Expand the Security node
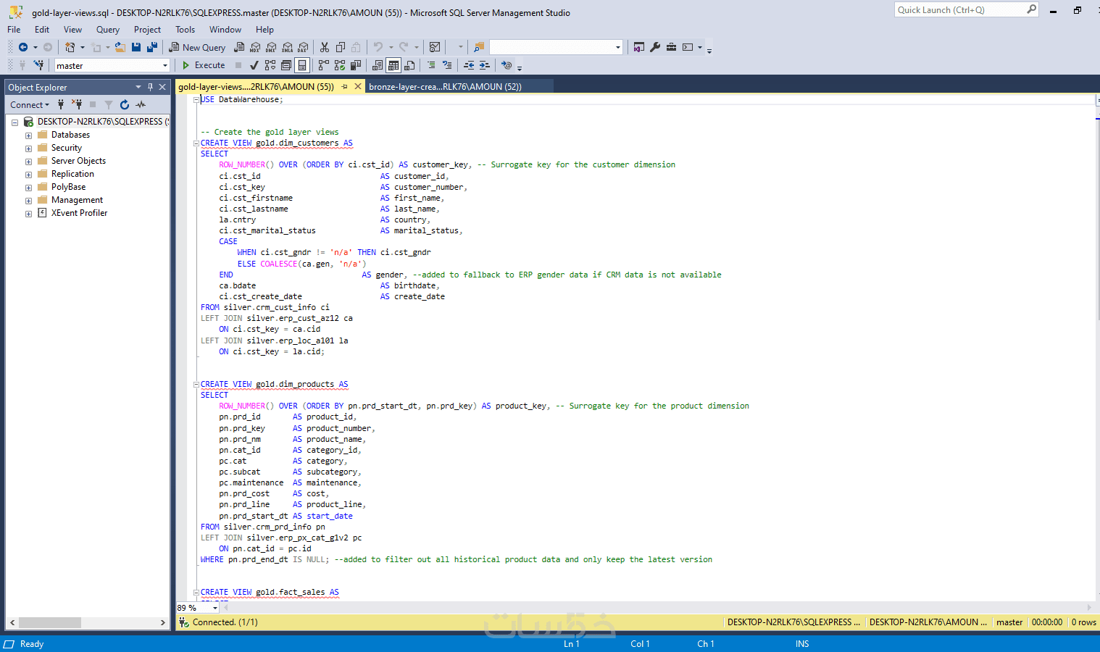 (28, 149)
